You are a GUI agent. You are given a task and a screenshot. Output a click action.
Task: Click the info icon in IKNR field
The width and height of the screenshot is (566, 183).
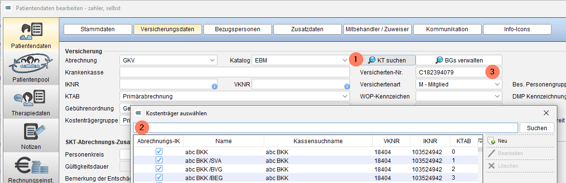click(214, 86)
